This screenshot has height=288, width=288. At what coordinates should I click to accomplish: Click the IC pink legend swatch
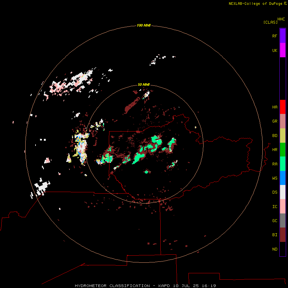coord(283,206)
